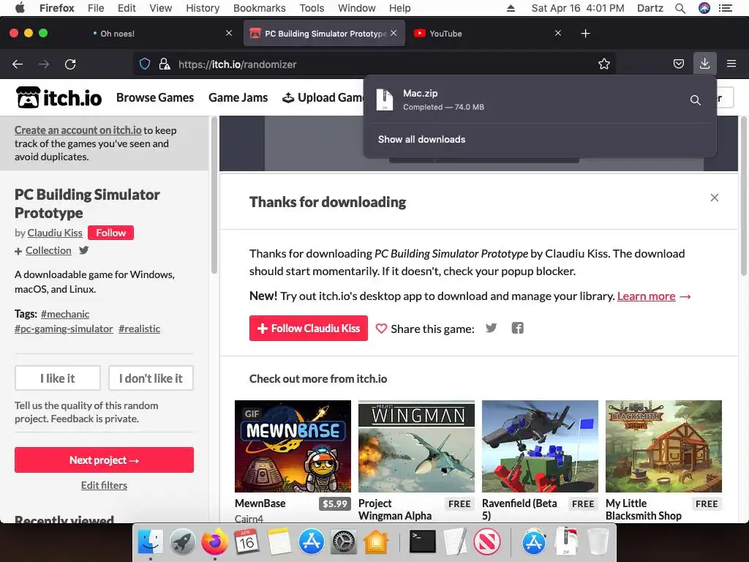Click the I don't like it button
This screenshot has height=562, width=749.
coord(151,378)
